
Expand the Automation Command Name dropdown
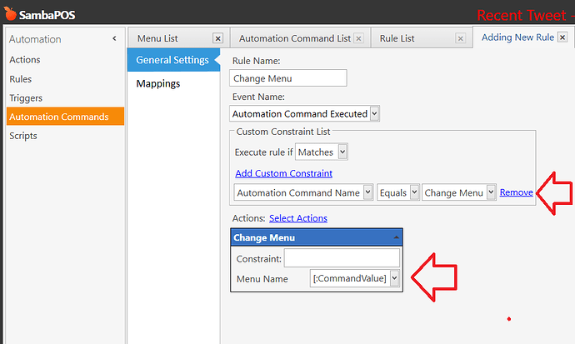pos(367,192)
